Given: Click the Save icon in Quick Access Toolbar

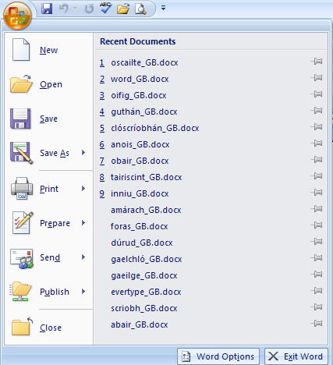Looking at the screenshot, I should tap(47, 9).
